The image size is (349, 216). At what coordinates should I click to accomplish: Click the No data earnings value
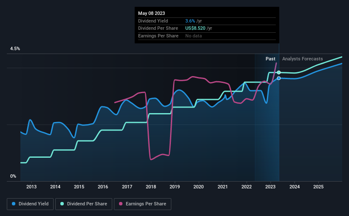coord(194,36)
